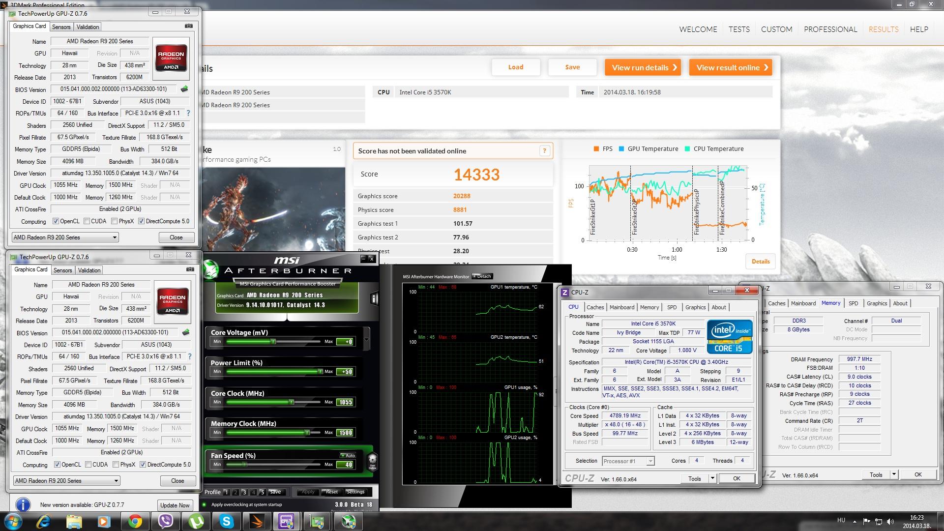This screenshot has height=531, width=944.
Task: Open Viber from taskbar
Action: point(166,521)
